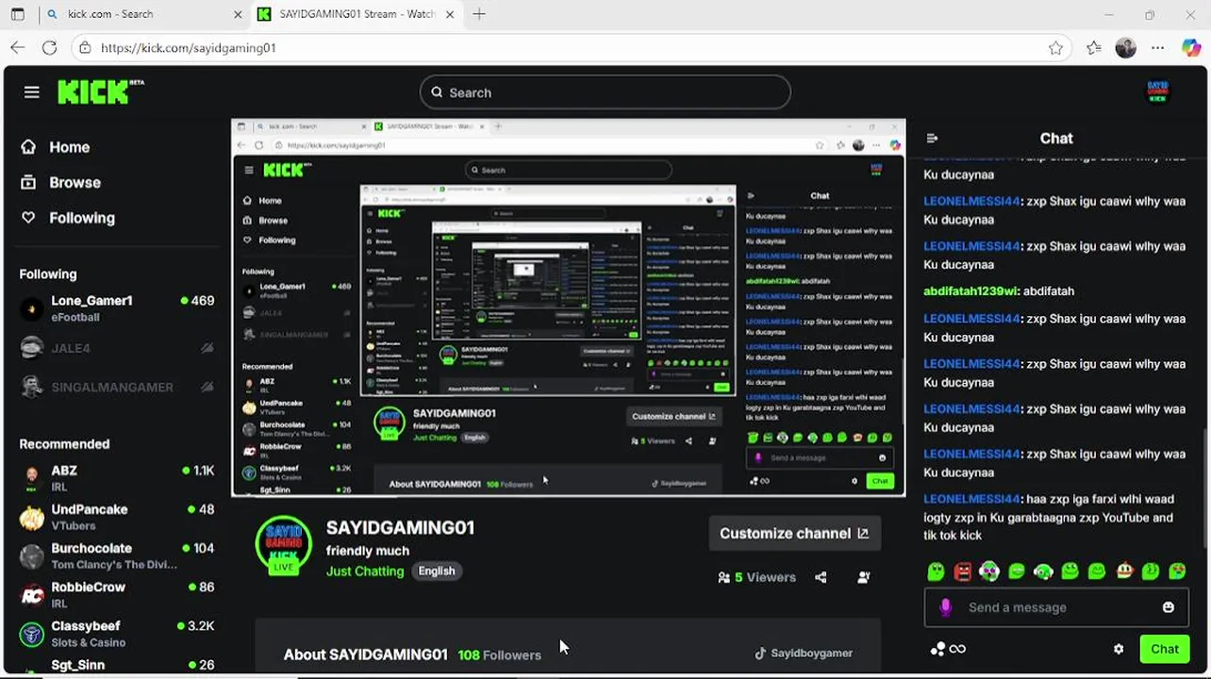
Task: Insert the green headset emote
Action: pyautogui.click(x=1043, y=571)
